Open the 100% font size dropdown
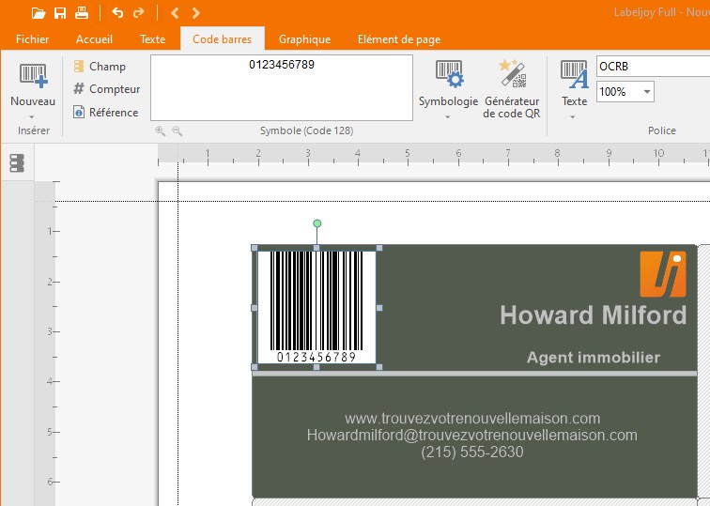 click(647, 92)
